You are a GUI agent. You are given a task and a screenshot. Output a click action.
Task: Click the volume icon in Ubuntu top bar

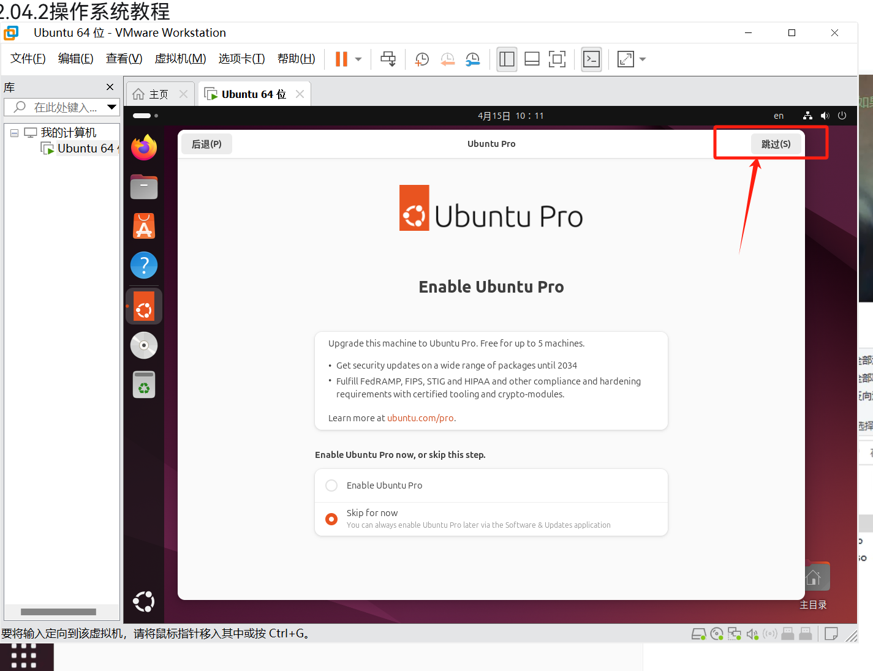pyautogui.click(x=825, y=116)
